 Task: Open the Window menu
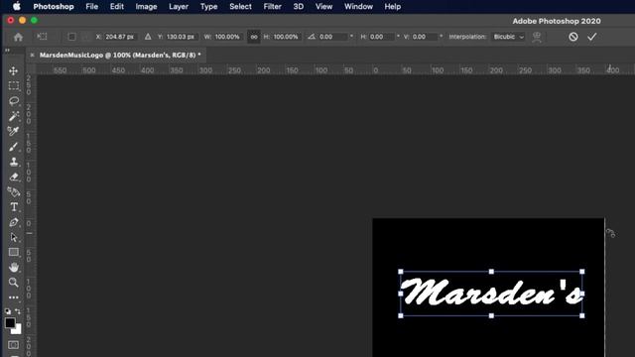[x=358, y=7]
